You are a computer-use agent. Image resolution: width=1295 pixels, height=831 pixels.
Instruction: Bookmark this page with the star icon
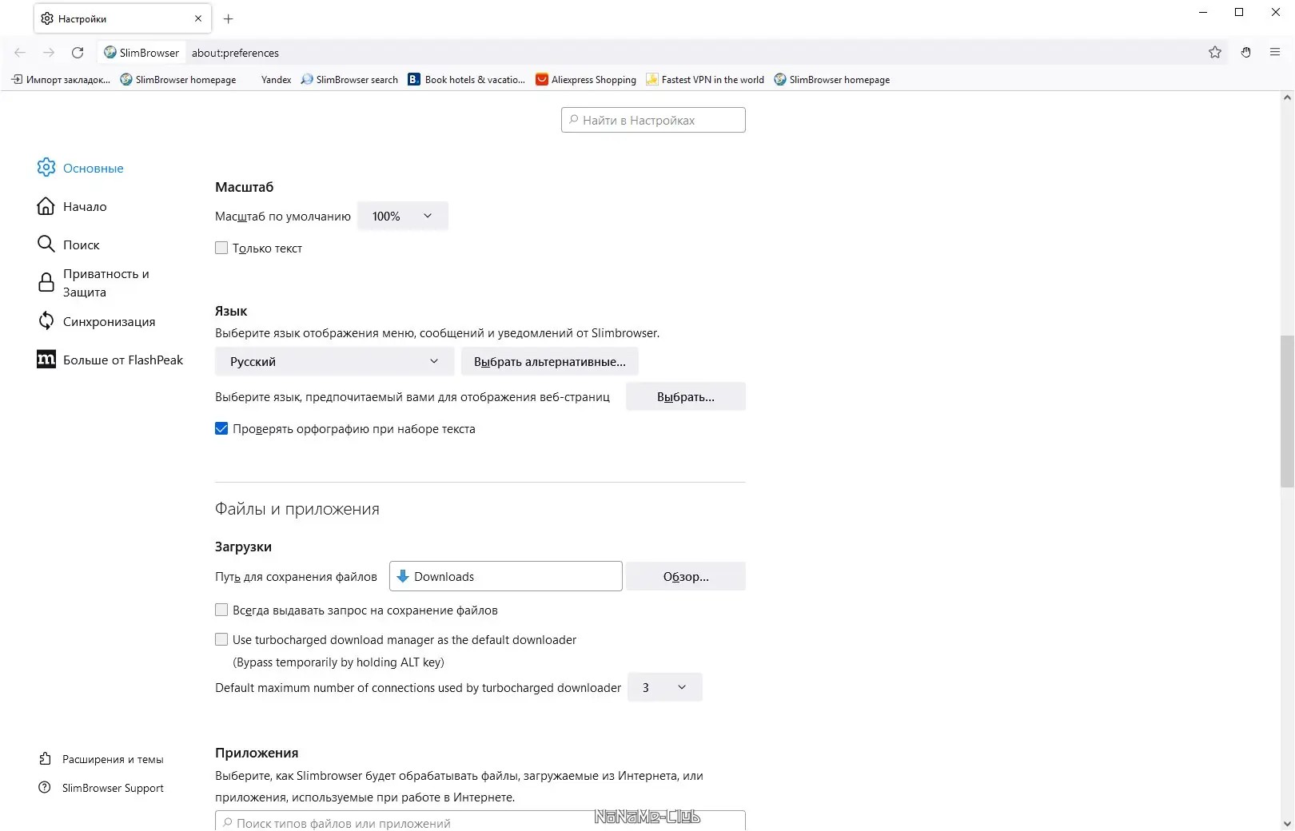pos(1215,53)
